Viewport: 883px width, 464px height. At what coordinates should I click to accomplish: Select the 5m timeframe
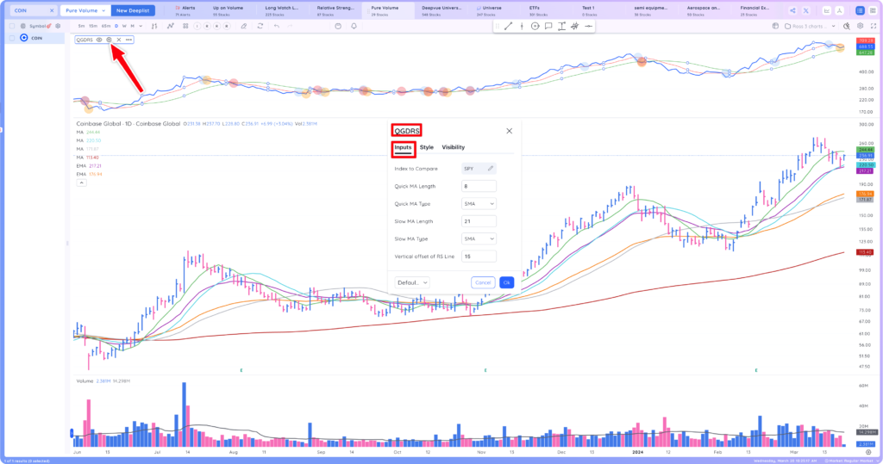(x=81, y=26)
